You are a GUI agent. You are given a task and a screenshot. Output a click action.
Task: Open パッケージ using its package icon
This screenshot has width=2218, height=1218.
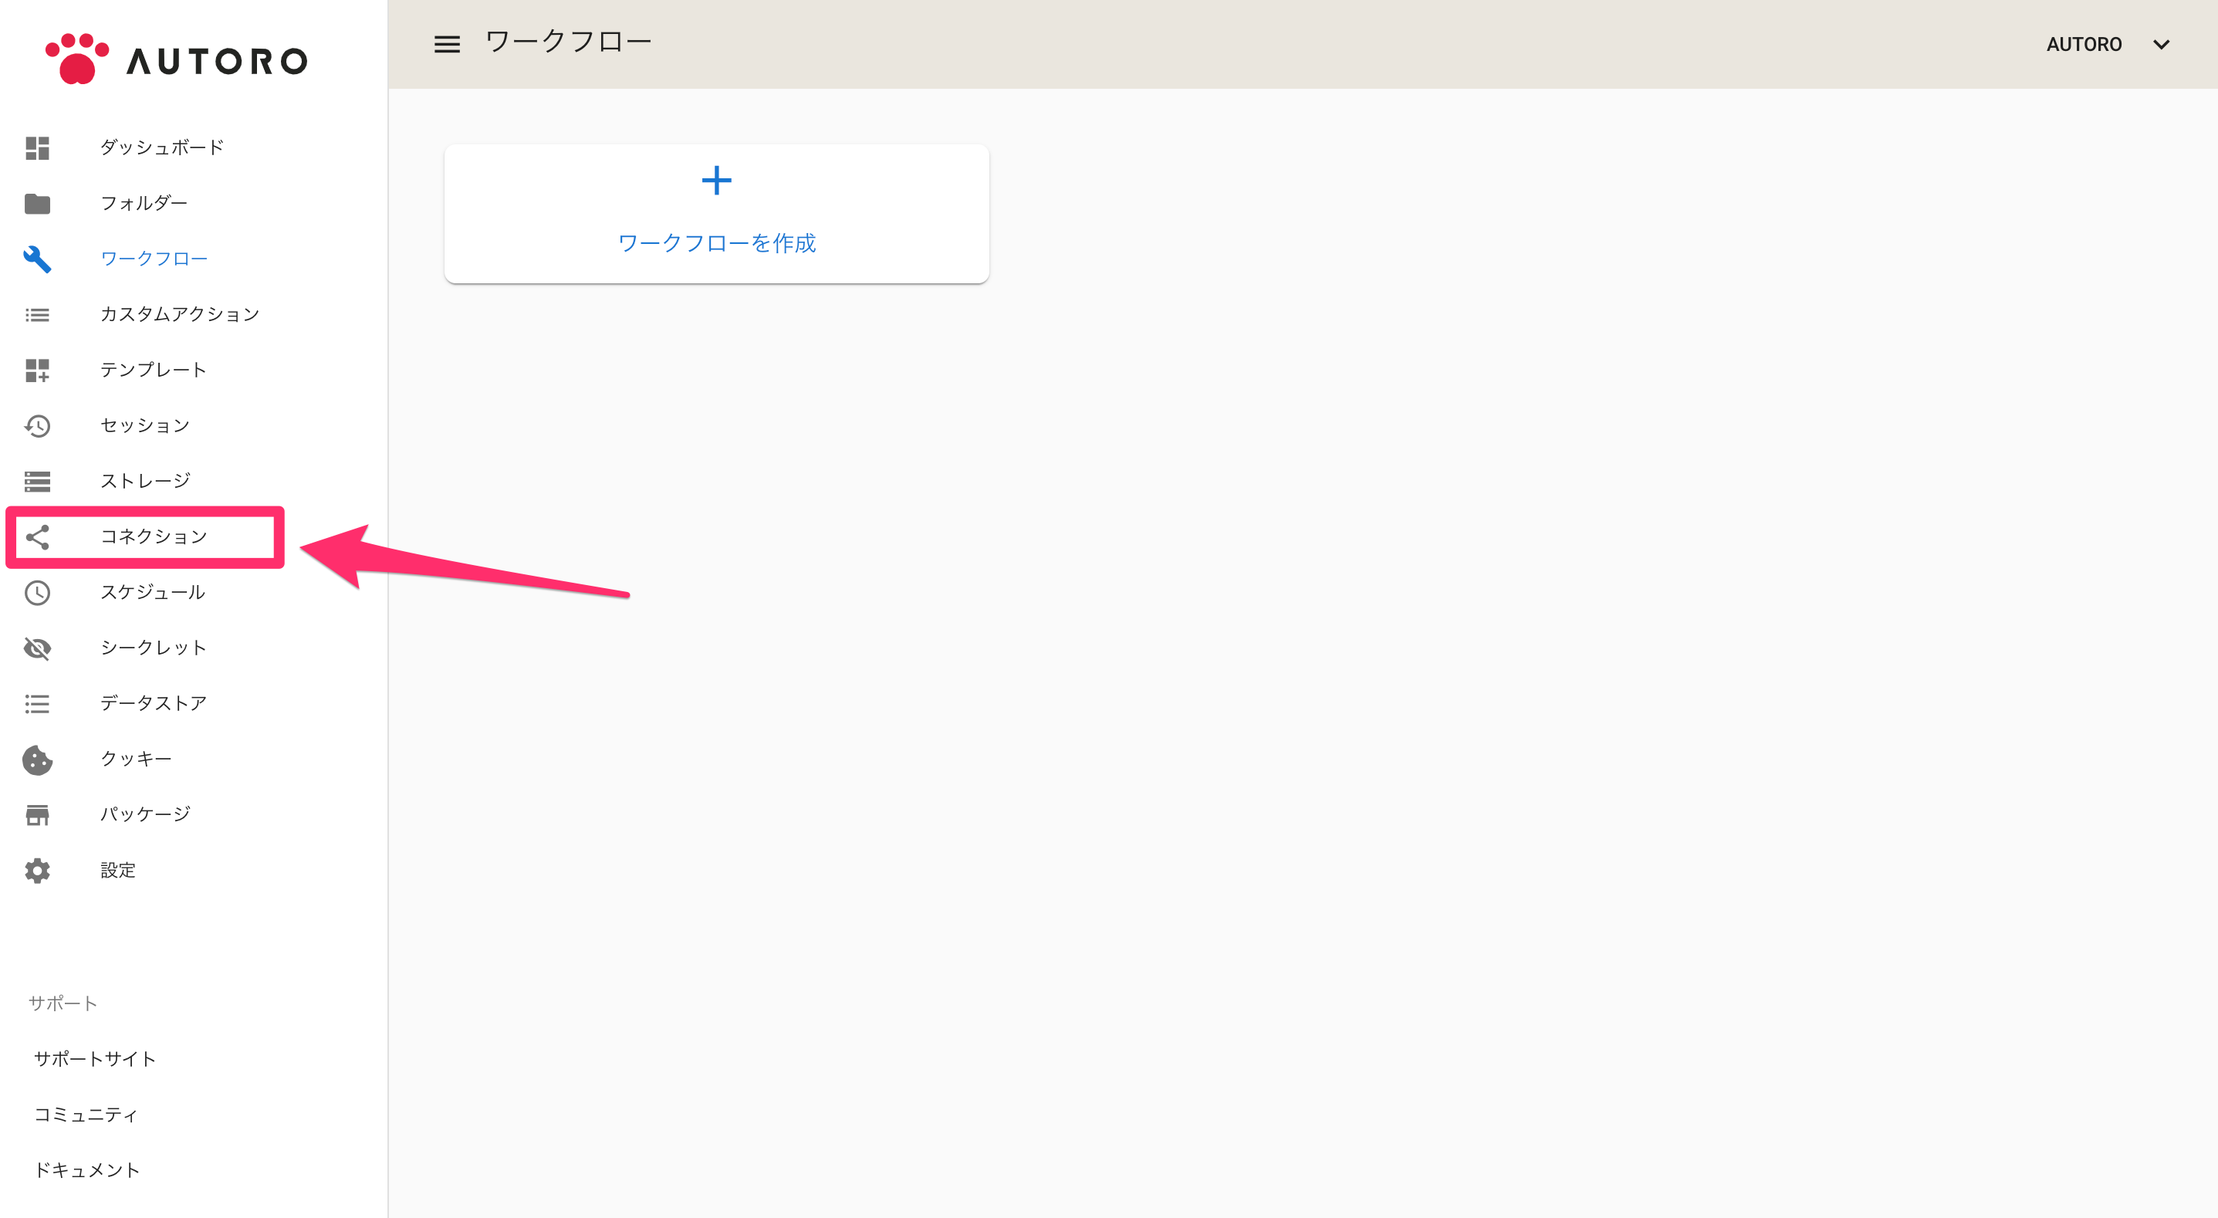pos(37,814)
